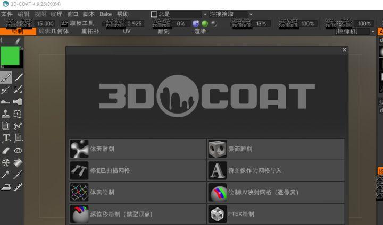Open the 编辑 menu
The image size is (383, 225).
23,14
